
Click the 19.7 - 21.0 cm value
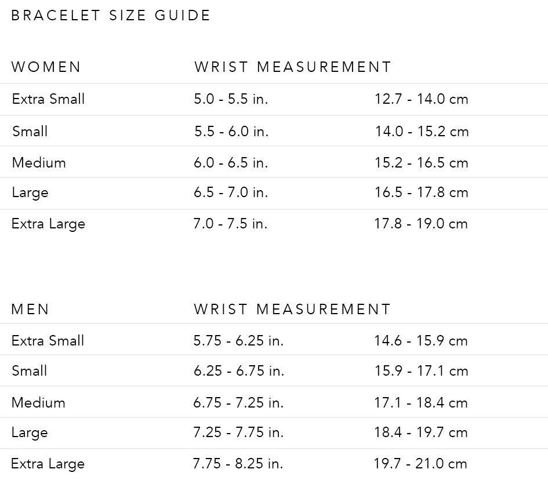coord(421,464)
